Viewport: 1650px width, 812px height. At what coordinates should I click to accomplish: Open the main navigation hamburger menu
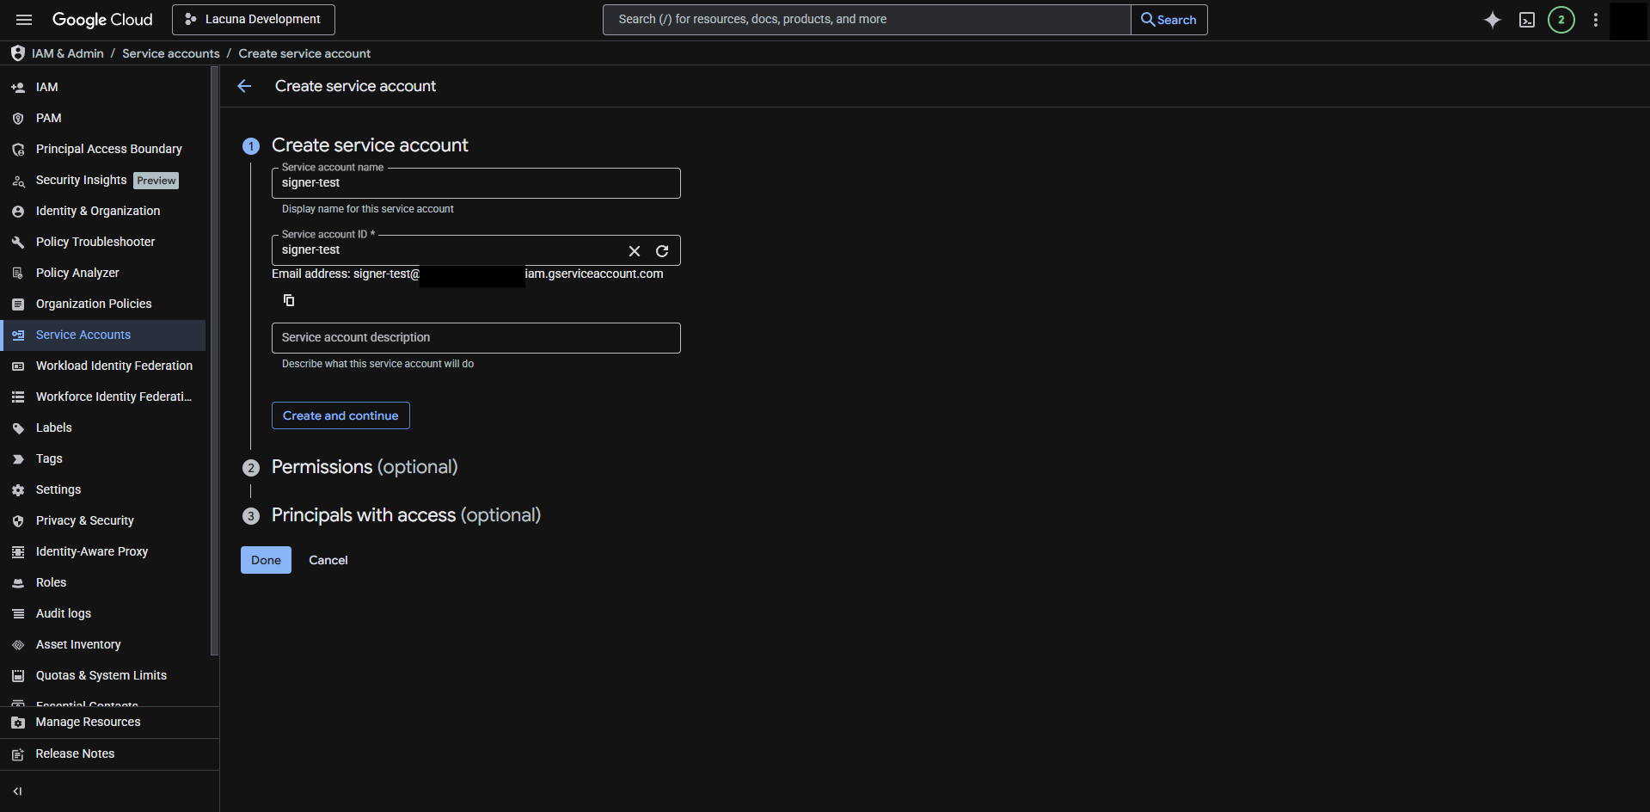tap(24, 20)
